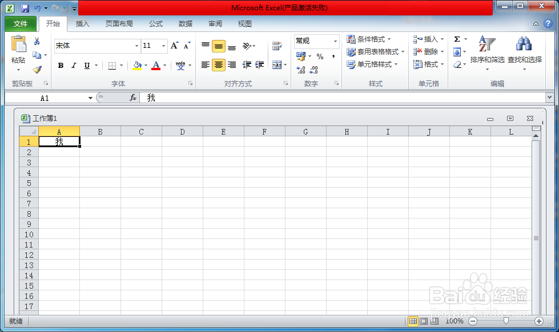559x332 pixels.
Task: Switch to Normal view in status bar
Action: click(413, 321)
